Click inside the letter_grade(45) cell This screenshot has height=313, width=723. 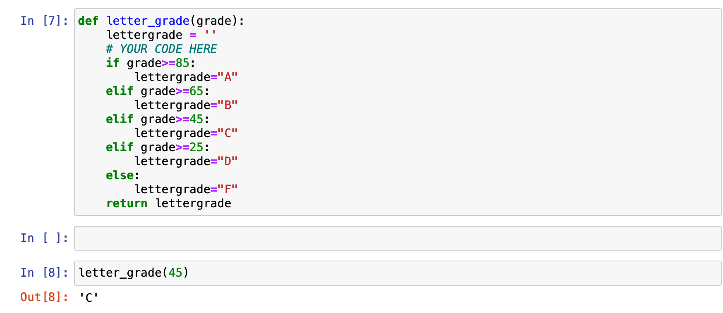(397, 273)
